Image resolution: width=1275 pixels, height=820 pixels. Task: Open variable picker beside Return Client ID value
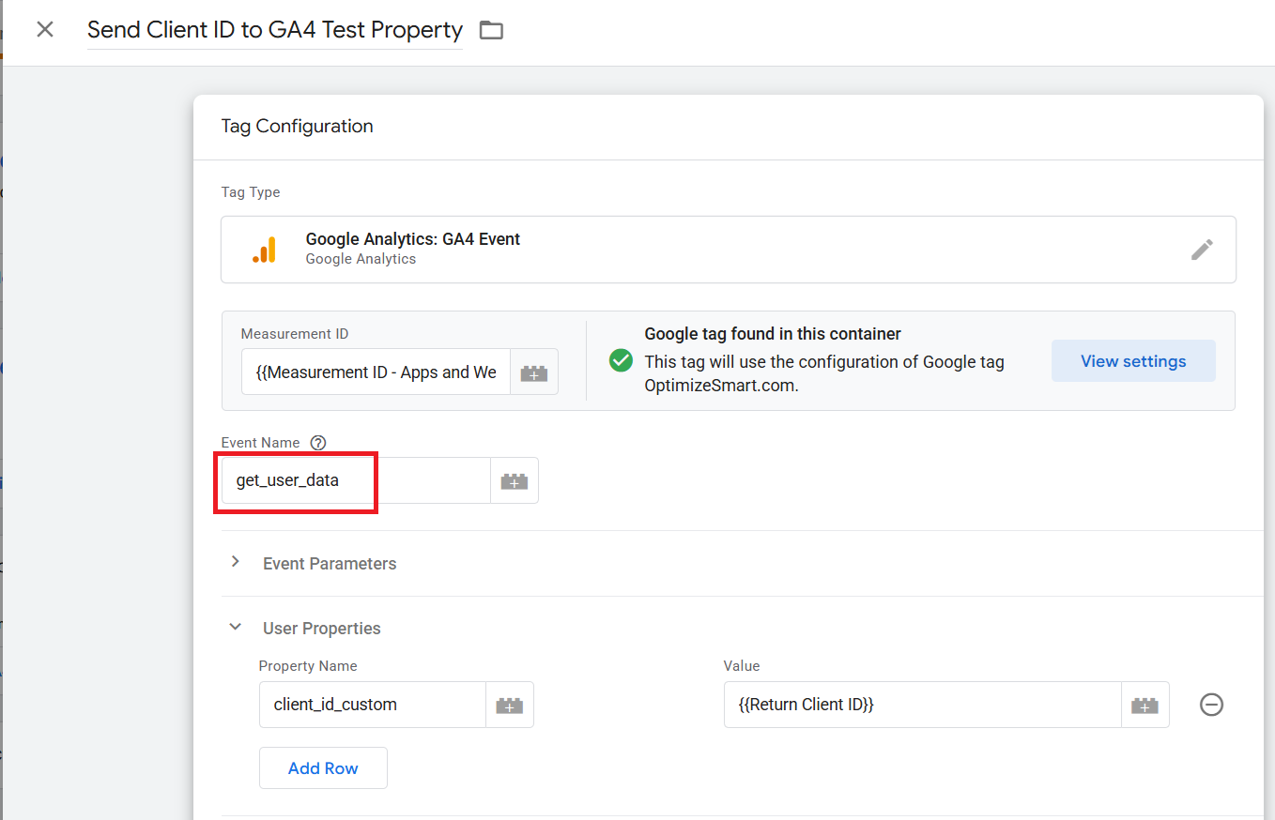pyautogui.click(x=1144, y=706)
